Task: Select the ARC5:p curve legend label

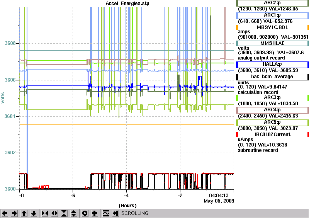Action: [x=272, y=122]
